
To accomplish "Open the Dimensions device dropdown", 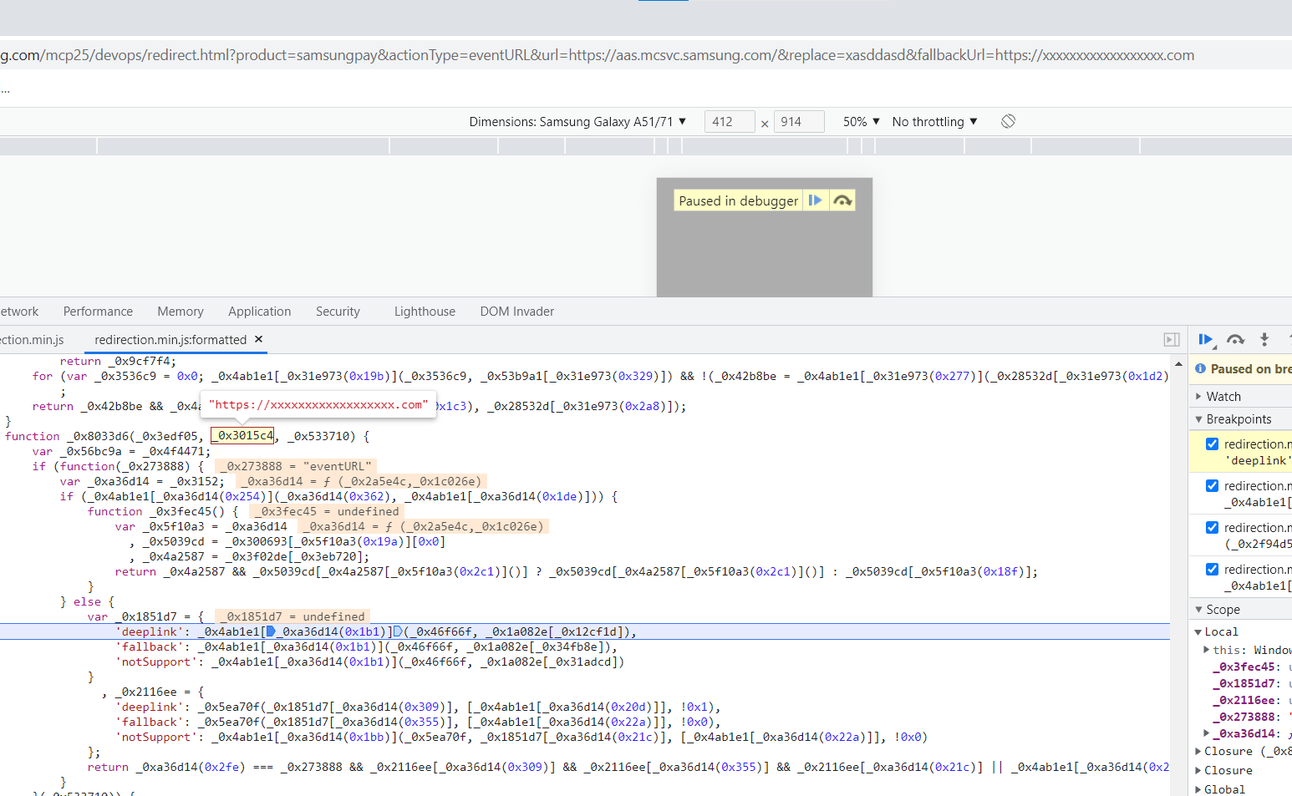I will pos(577,122).
